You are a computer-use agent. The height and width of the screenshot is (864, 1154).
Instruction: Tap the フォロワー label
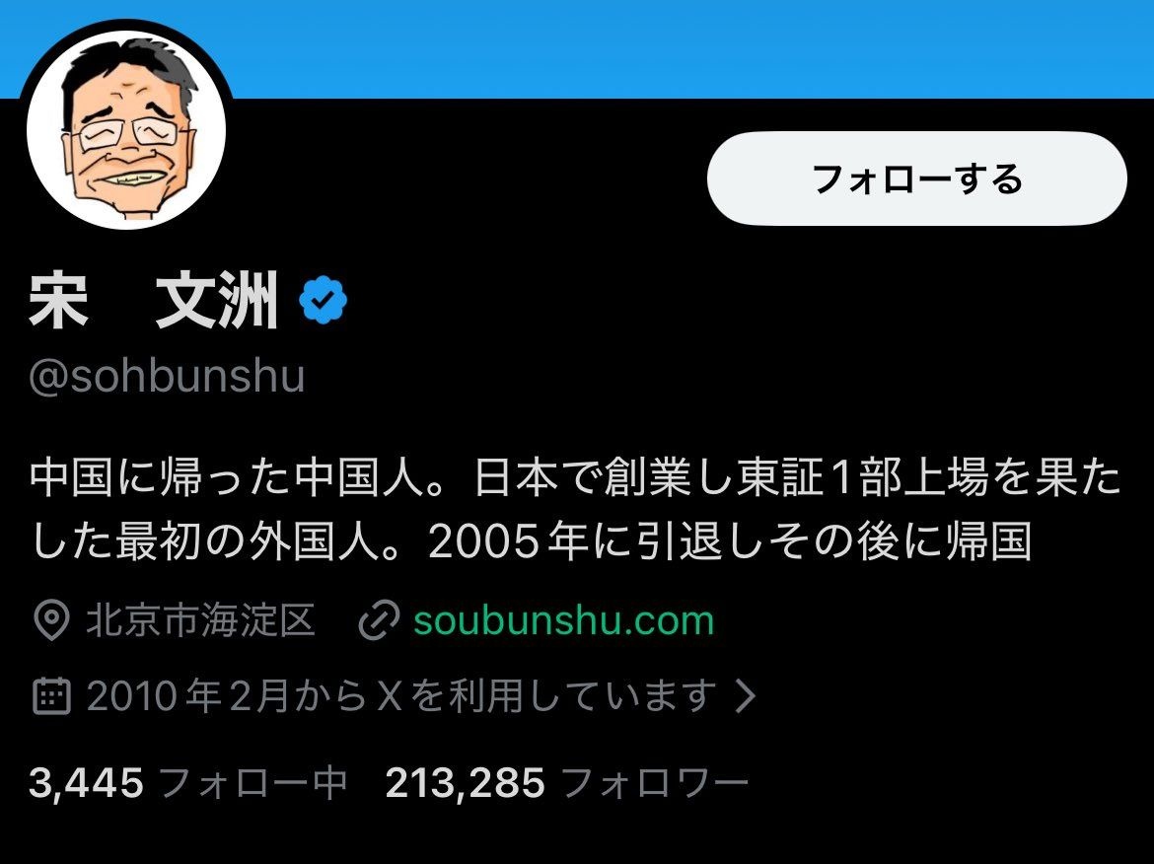[x=654, y=782]
